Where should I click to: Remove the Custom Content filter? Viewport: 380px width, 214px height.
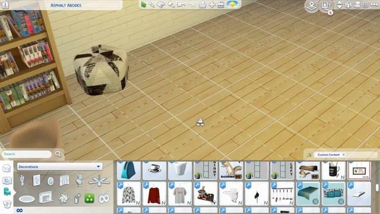click(343, 155)
